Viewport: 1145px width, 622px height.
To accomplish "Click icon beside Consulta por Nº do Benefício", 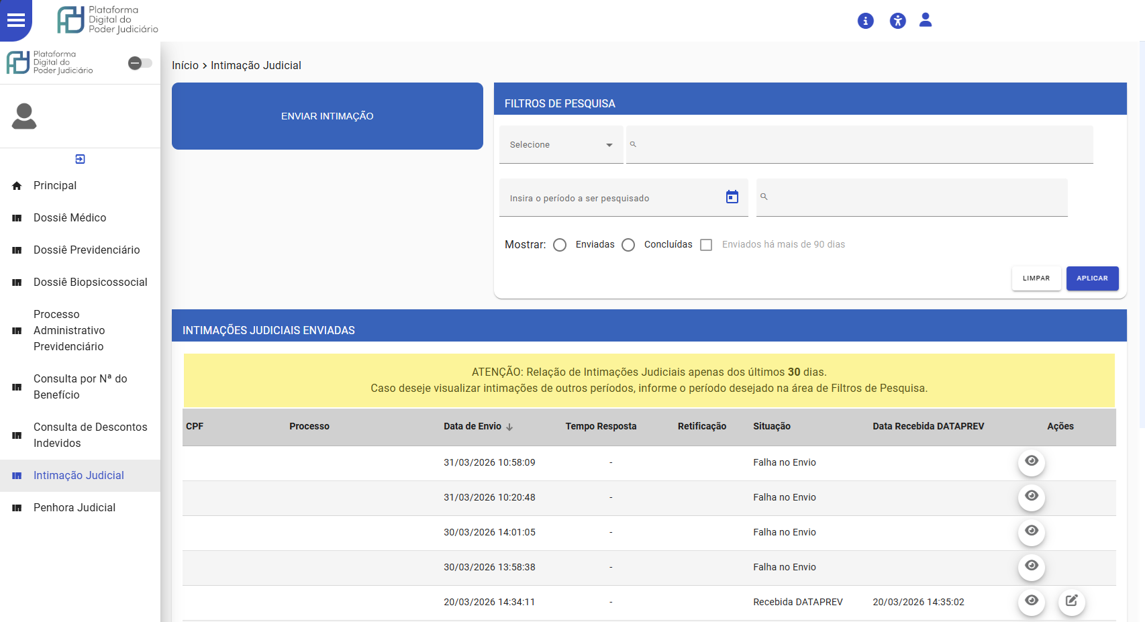I will point(17,387).
